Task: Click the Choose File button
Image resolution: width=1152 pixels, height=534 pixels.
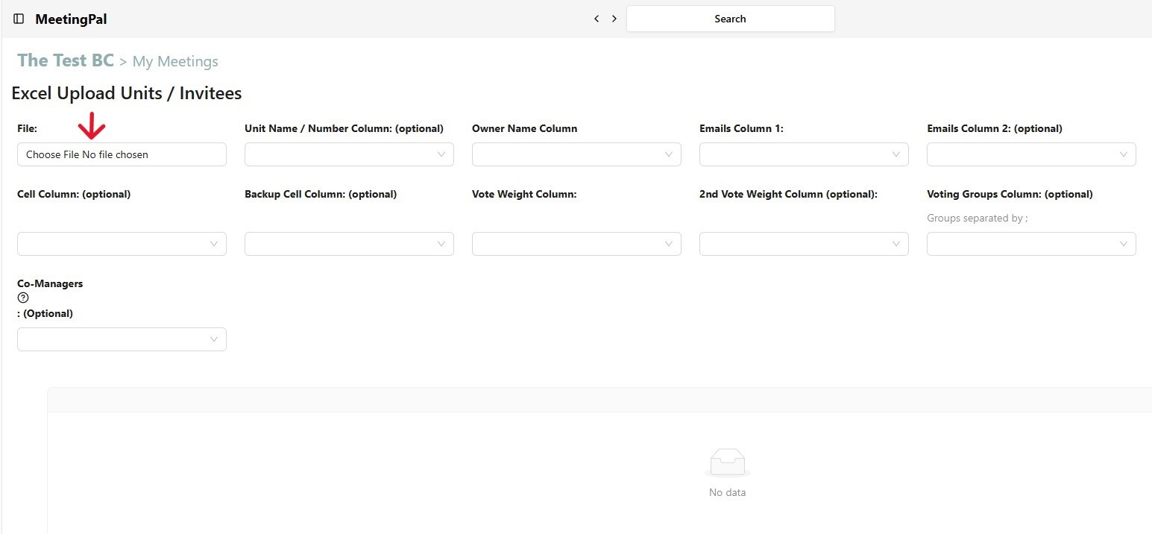Action: [x=52, y=154]
